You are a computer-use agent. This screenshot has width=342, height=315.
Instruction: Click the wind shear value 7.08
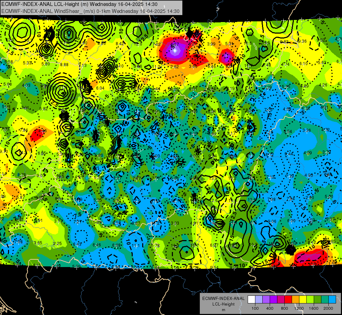(x=19, y=242)
